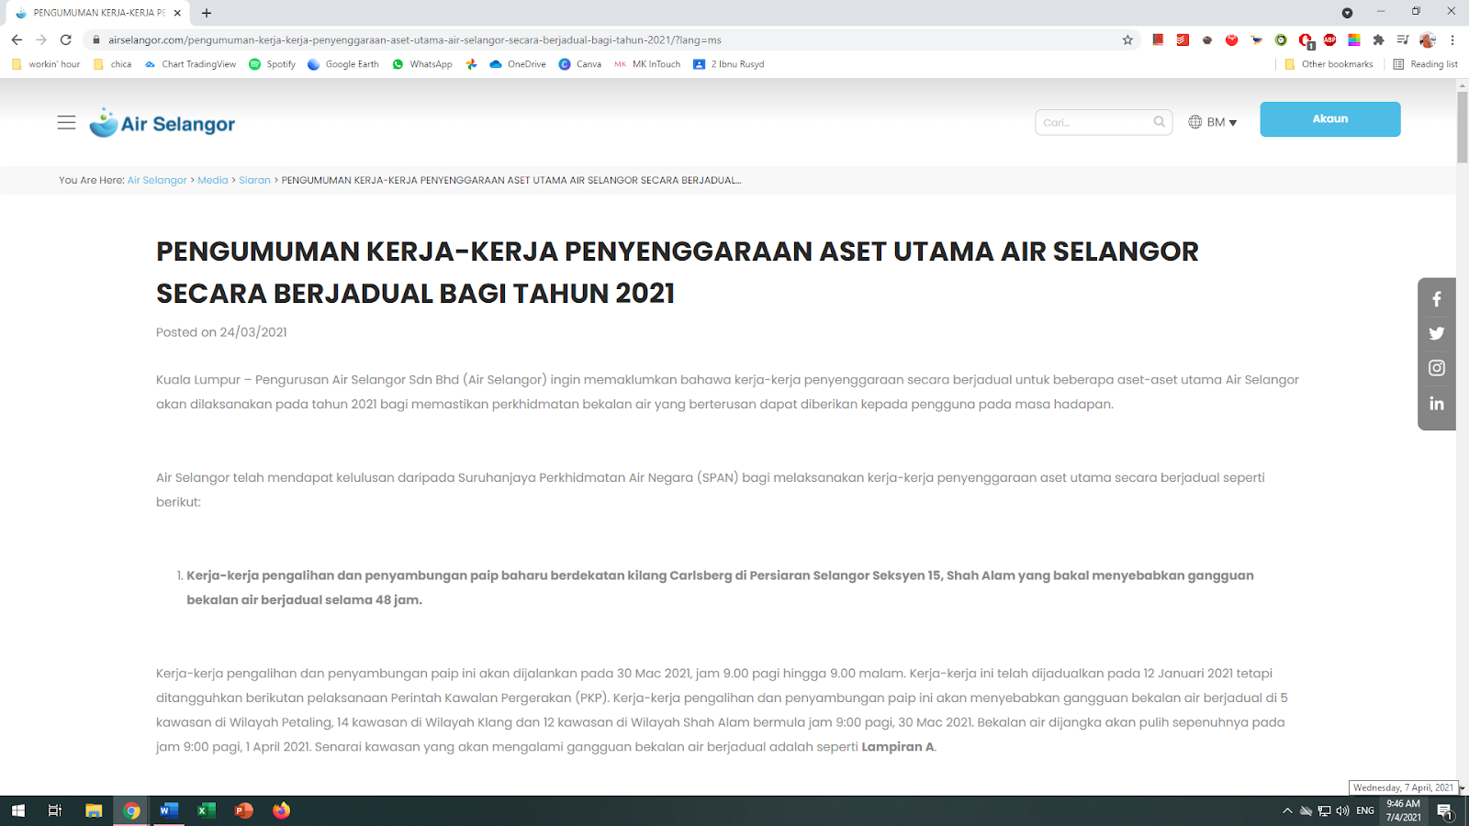Viewport: 1469px width, 826px height.
Task: Open Chrome three-dot menu
Action: 1452,39
